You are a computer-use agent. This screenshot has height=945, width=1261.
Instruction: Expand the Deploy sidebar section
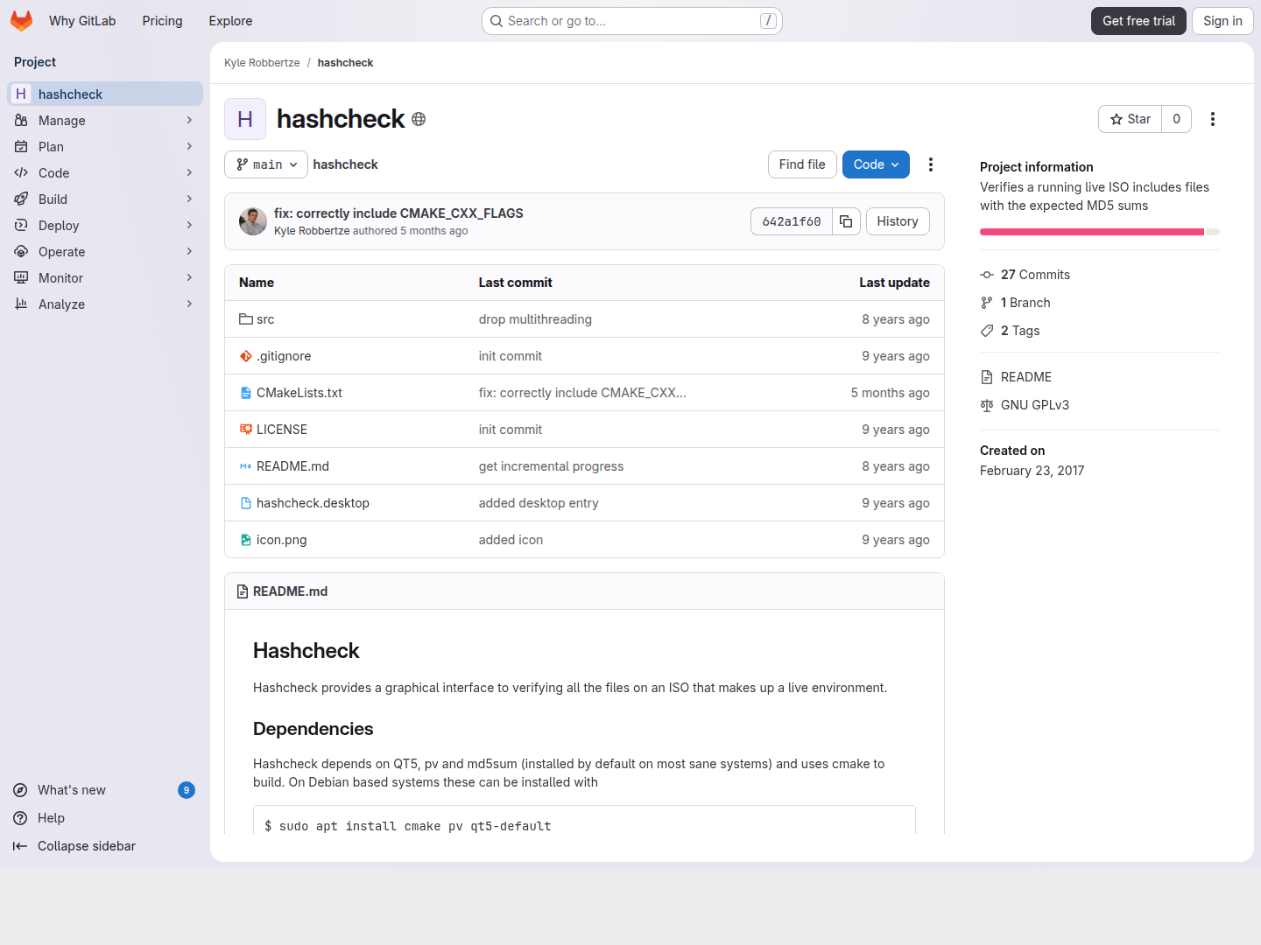[105, 226]
